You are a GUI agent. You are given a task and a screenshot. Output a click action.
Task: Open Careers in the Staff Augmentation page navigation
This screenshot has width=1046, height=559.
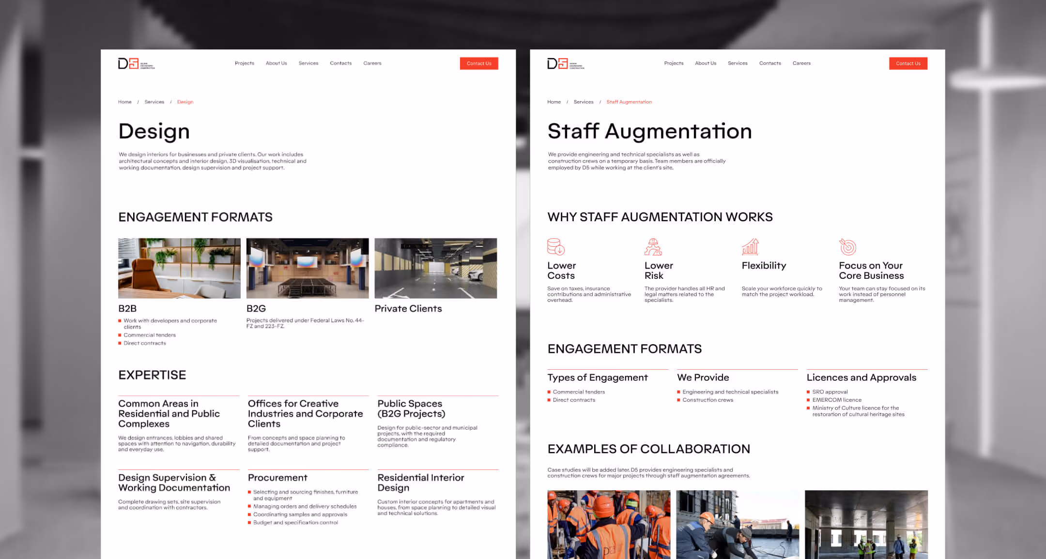pyautogui.click(x=801, y=63)
